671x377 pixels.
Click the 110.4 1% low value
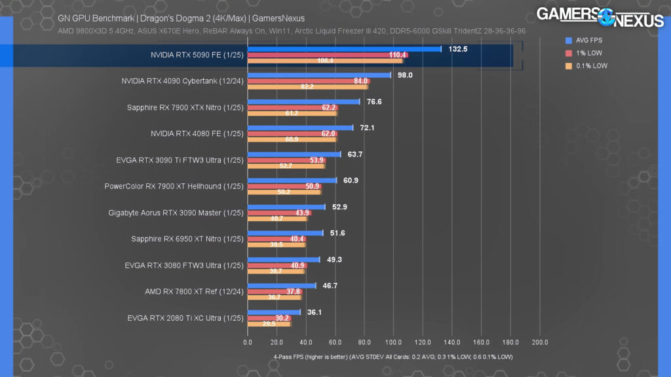(397, 55)
